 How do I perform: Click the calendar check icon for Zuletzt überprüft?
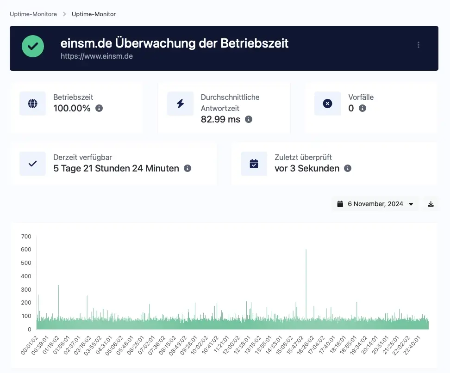point(254,164)
